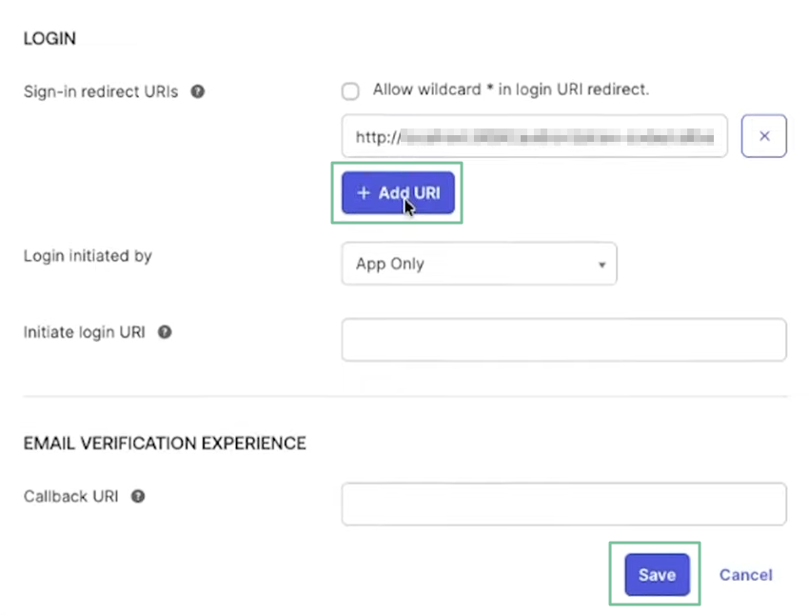Screen dimensions: 809x615
Task: Open the Callback URI help tooltip icon
Action: click(138, 496)
